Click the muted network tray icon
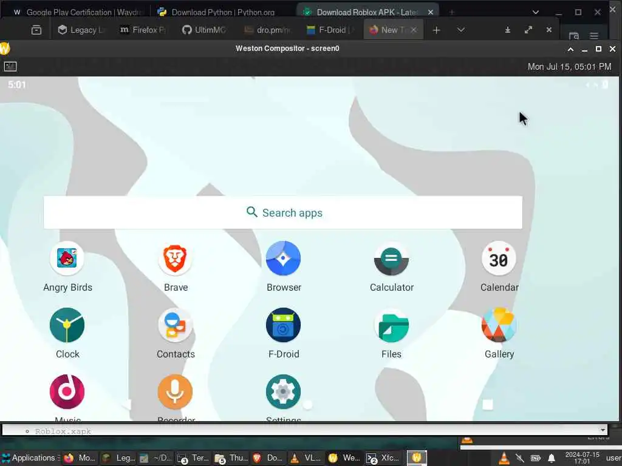Screen dimensions: 622x466 point(520,458)
